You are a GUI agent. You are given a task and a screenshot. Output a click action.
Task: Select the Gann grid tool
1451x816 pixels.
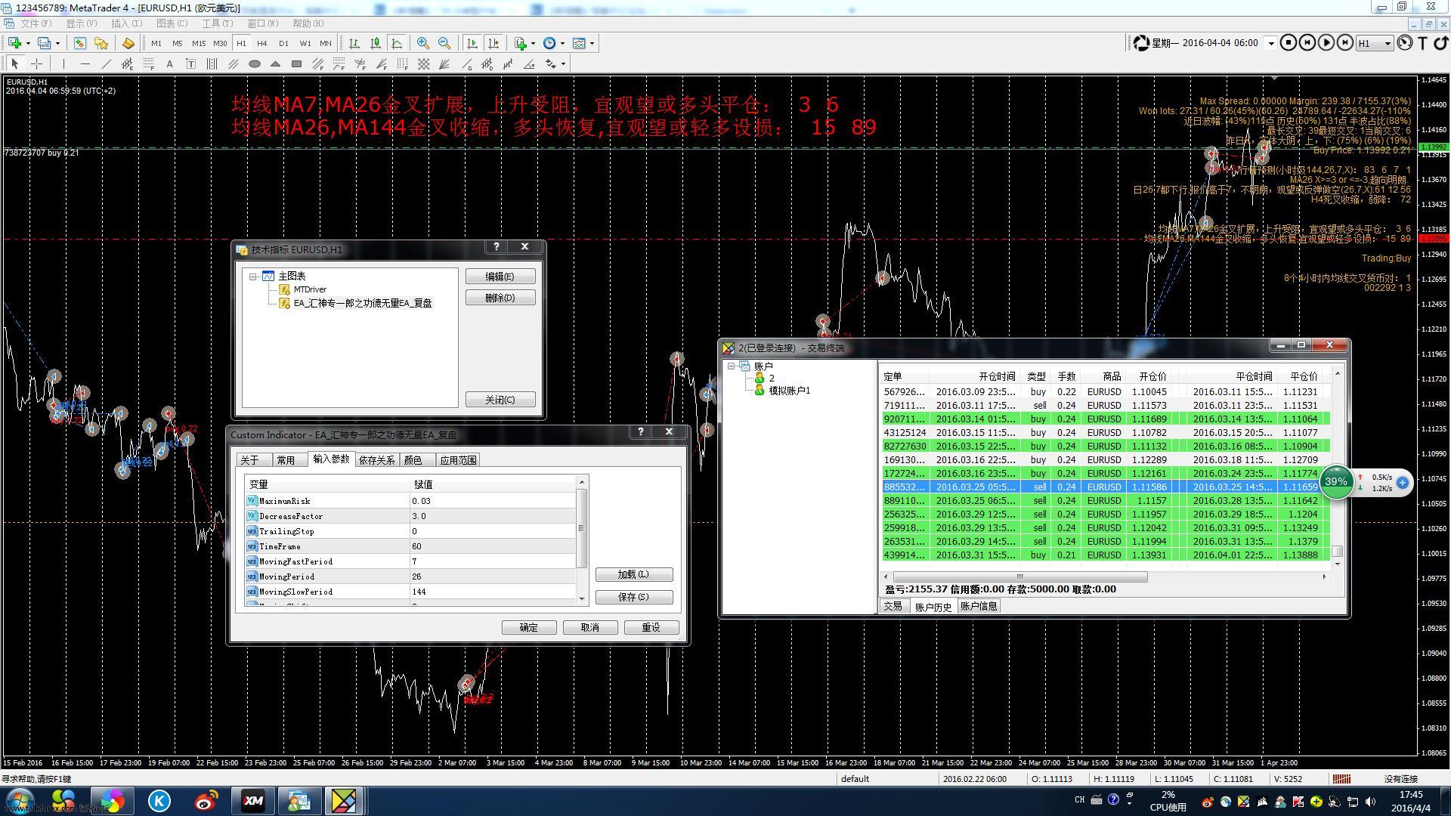[424, 63]
